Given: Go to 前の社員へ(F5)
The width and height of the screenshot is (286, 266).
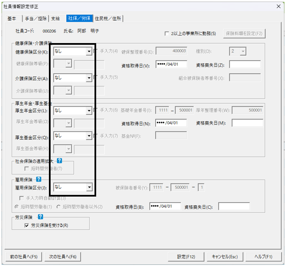Looking at the screenshot, I should pos(24,257).
